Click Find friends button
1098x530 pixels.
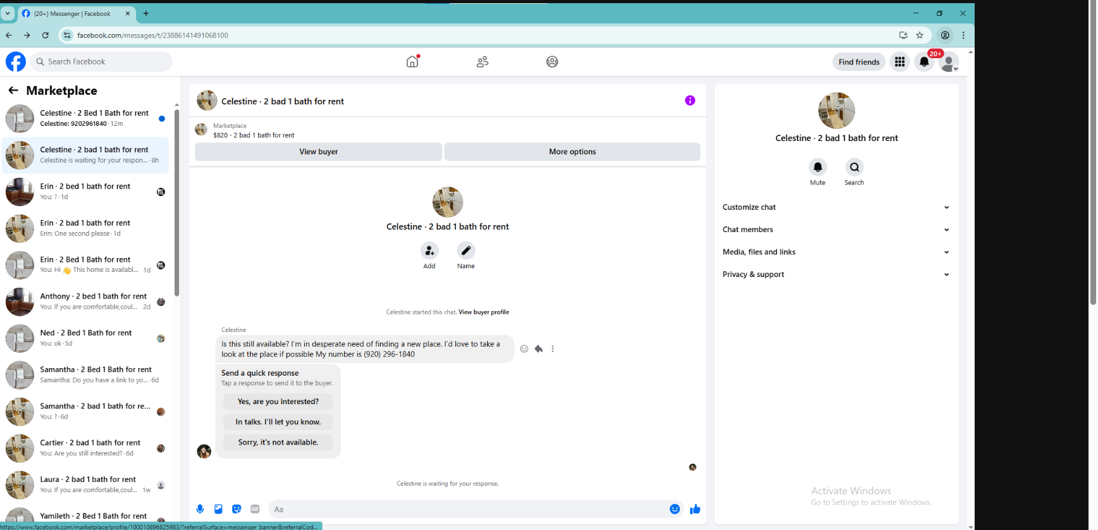[x=859, y=62]
